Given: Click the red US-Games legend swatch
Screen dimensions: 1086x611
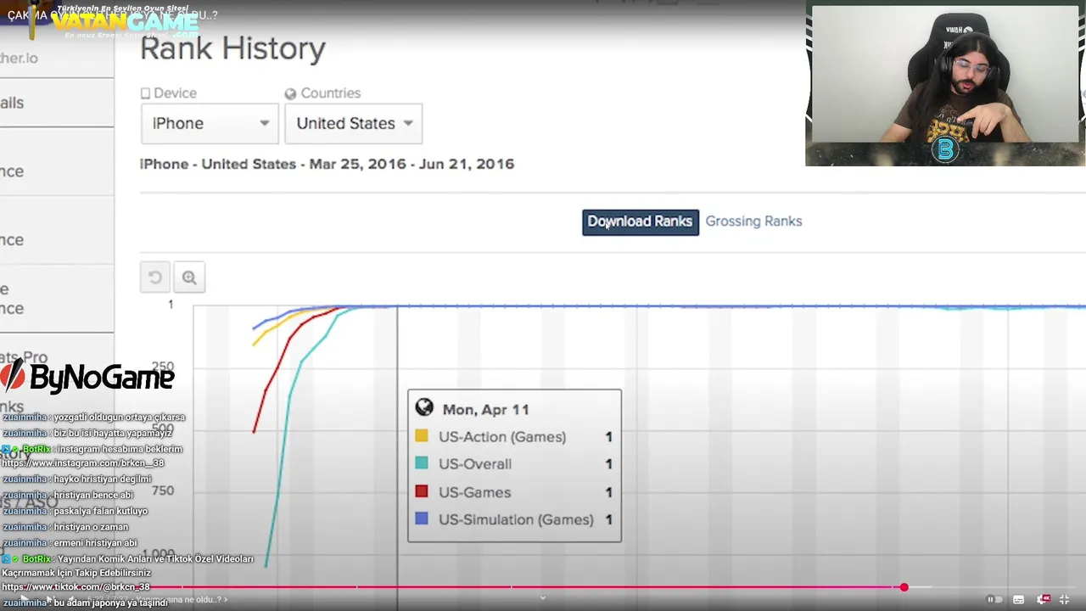Looking at the screenshot, I should pos(422,491).
